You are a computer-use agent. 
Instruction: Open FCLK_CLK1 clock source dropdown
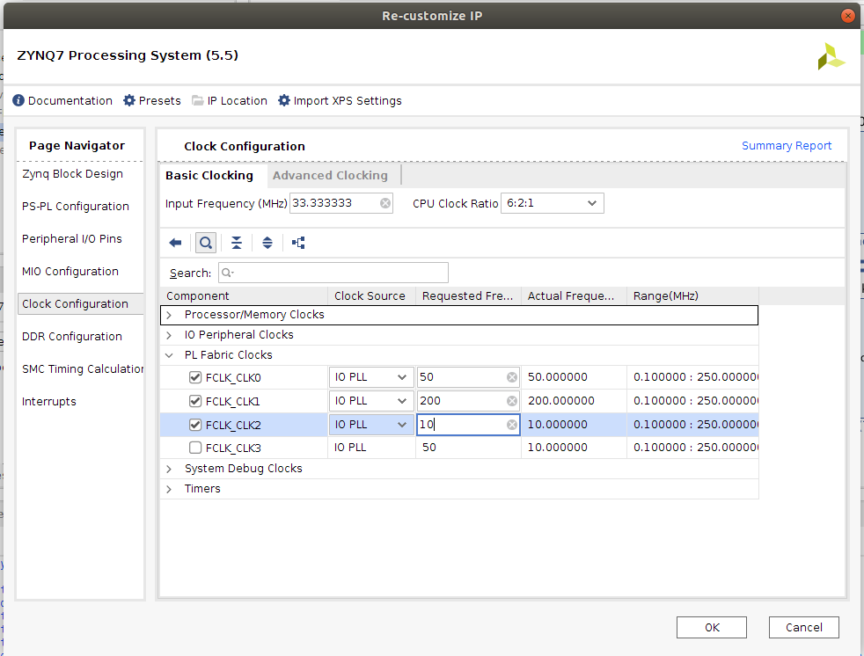370,401
